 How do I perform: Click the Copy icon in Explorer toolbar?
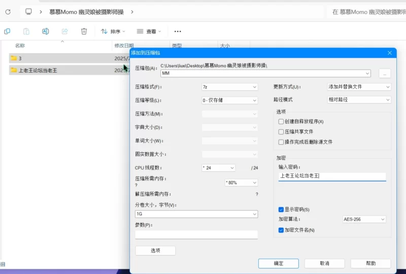(x=7, y=32)
